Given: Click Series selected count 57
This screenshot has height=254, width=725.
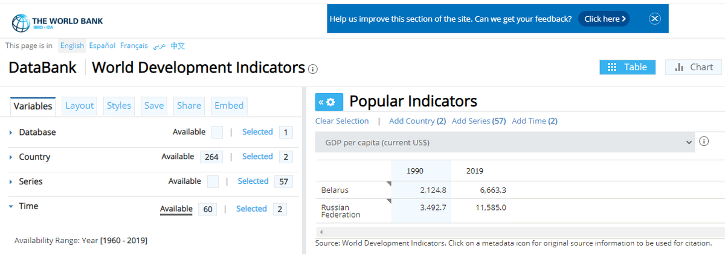Looking at the screenshot, I should point(284,181).
